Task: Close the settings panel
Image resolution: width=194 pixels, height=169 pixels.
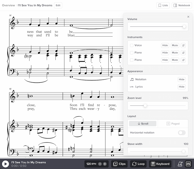Action: [x=188, y=17]
